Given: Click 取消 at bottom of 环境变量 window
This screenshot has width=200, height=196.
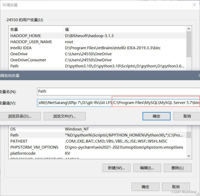Looking at the screenshot, I should (176, 187).
